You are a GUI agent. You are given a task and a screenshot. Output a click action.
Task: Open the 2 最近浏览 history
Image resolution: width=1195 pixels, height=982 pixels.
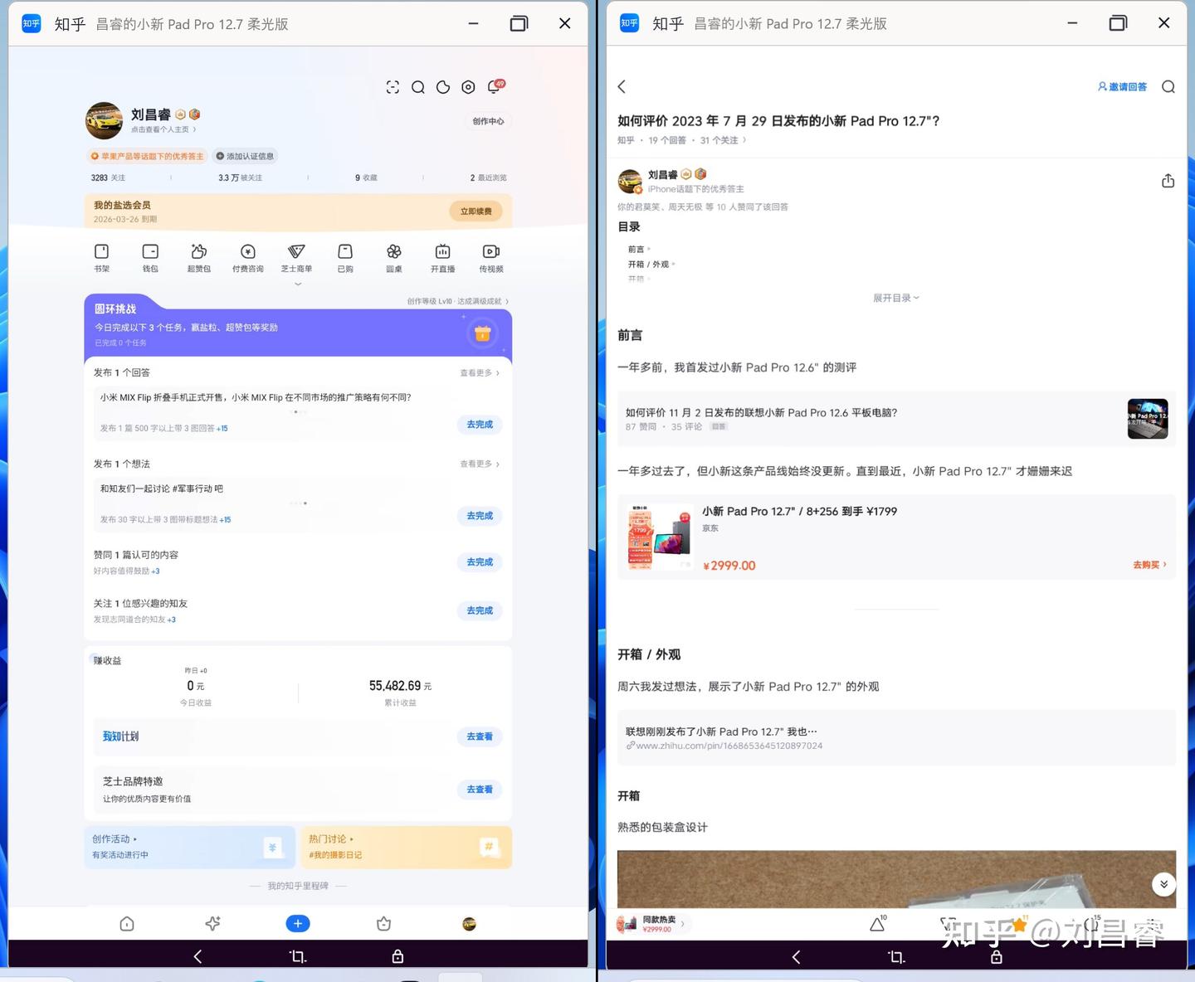click(x=488, y=177)
